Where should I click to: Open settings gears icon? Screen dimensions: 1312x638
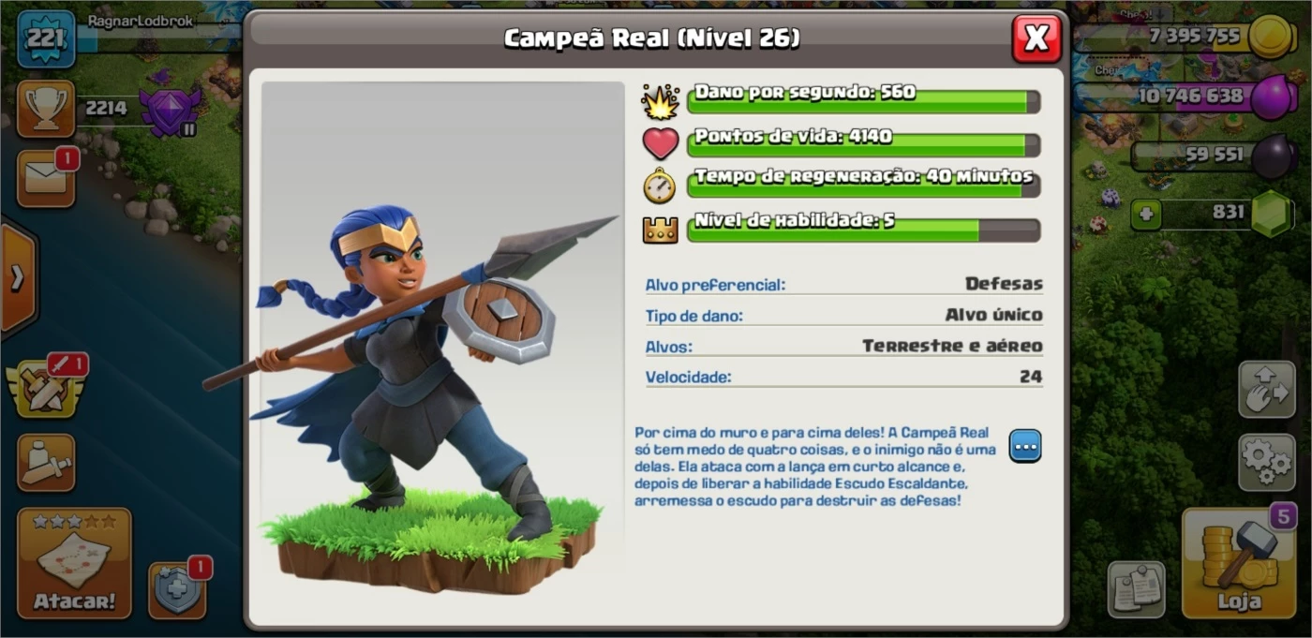(x=1267, y=462)
